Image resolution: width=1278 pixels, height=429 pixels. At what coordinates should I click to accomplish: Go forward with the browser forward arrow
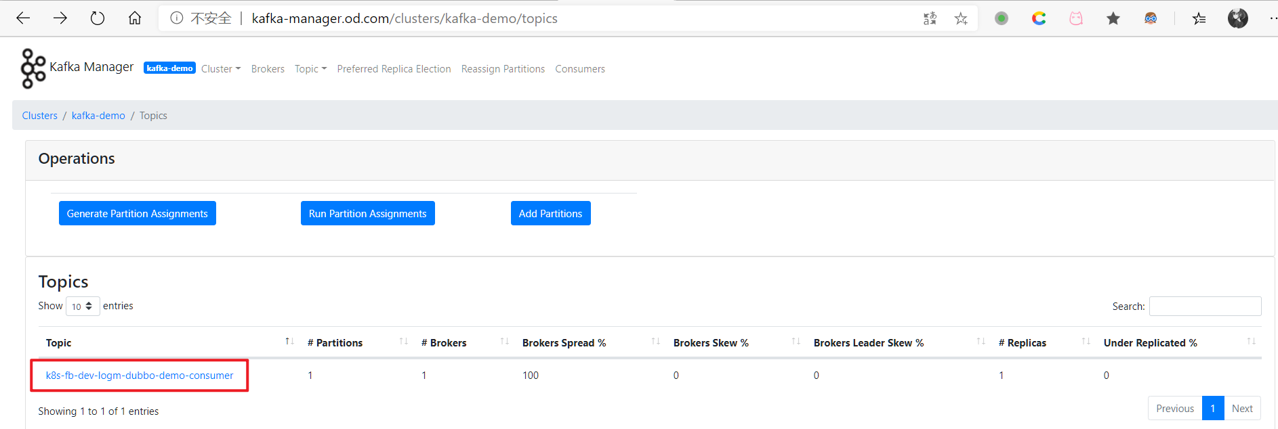point(60,18)
